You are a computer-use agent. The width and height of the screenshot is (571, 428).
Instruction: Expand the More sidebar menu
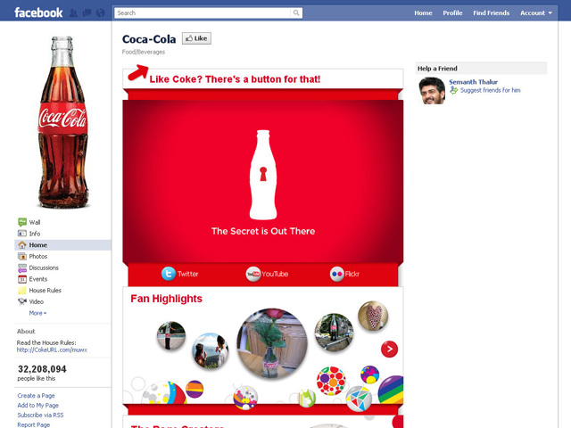(37, 313)
